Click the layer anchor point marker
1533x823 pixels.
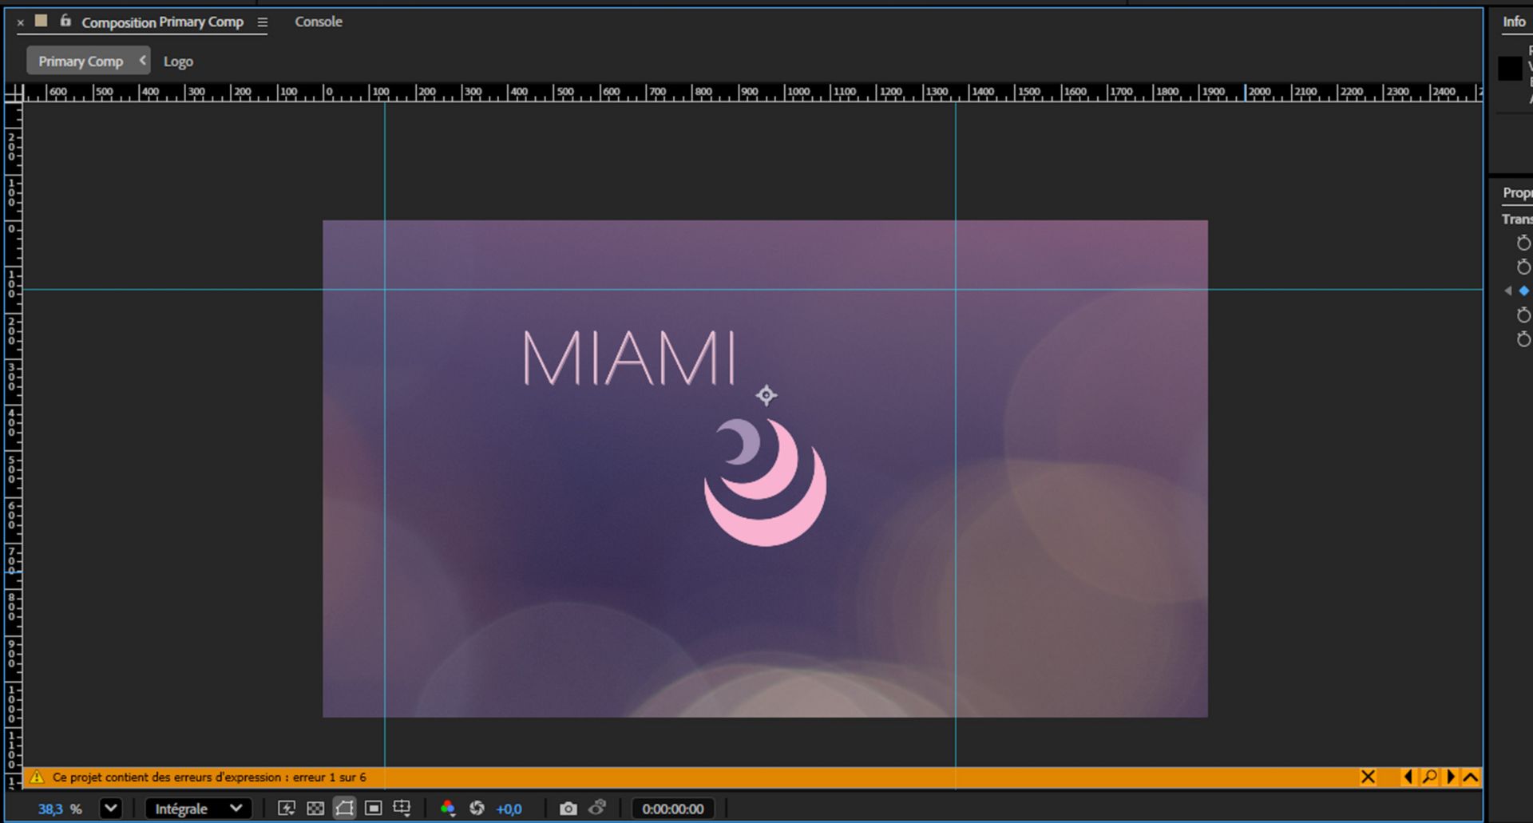click(766, 395)
